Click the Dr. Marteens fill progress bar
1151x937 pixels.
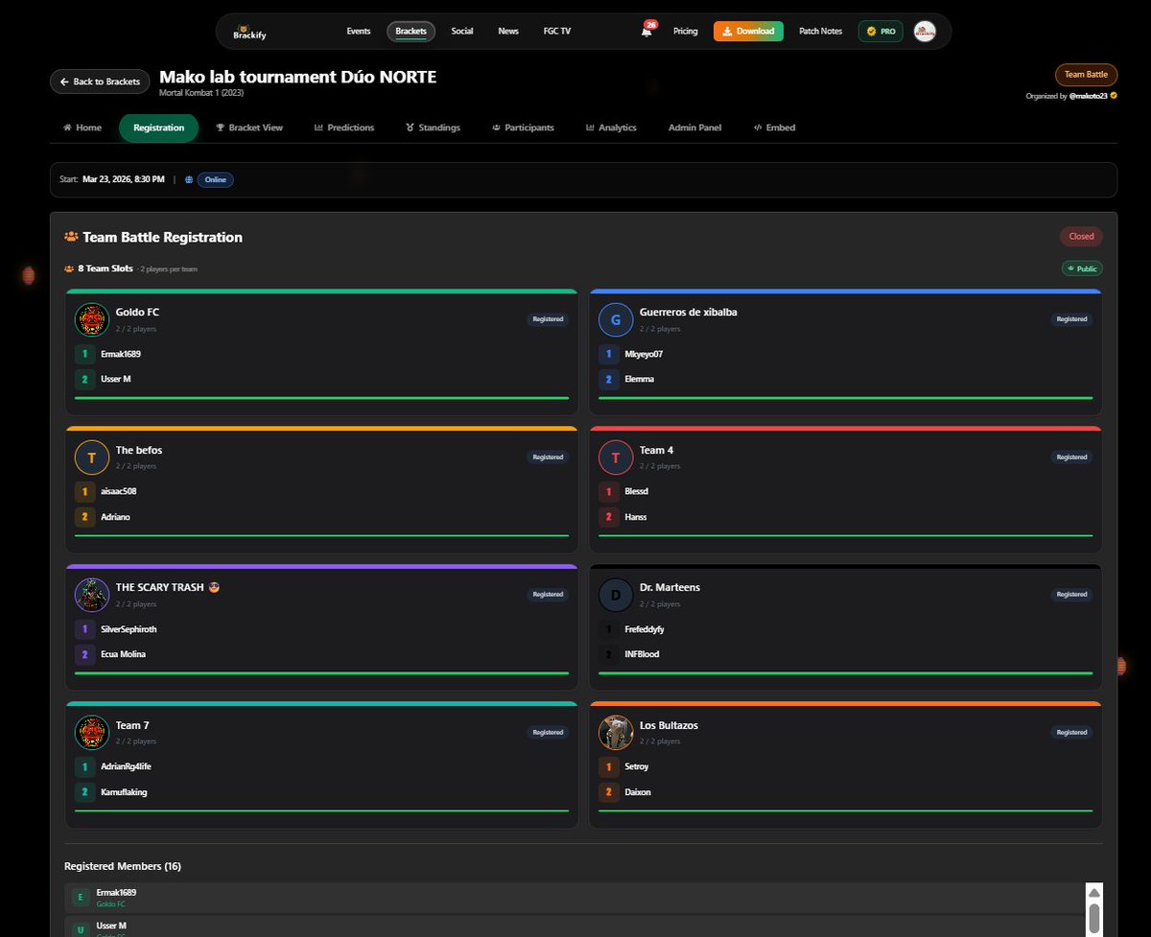point(845,673)
